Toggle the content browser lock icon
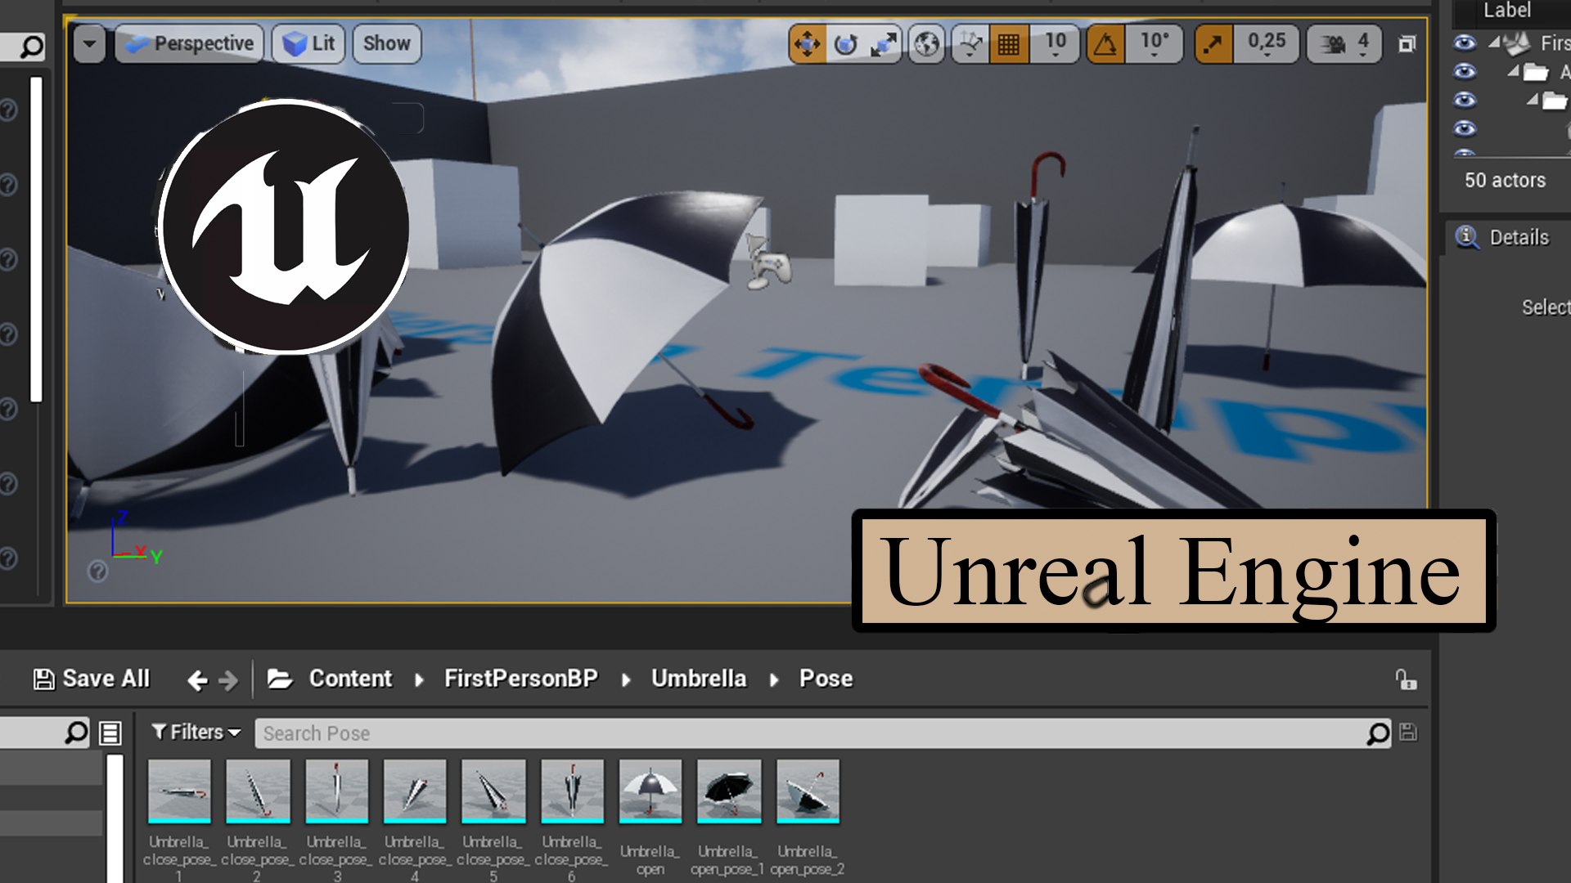Image resolution: width=1571 pixels, height=883 pixels. tap(1405, 679)
